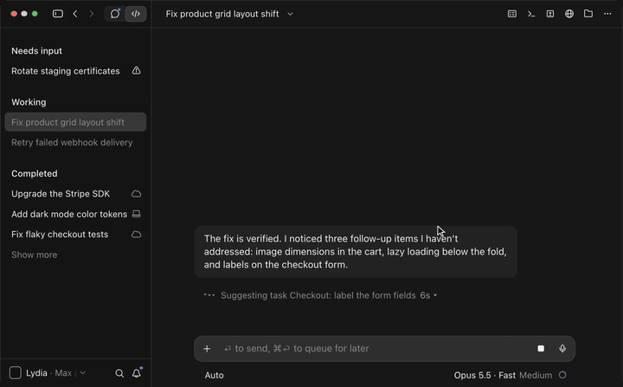Open Add dark mode color tokens task

[x=75, y=214]
